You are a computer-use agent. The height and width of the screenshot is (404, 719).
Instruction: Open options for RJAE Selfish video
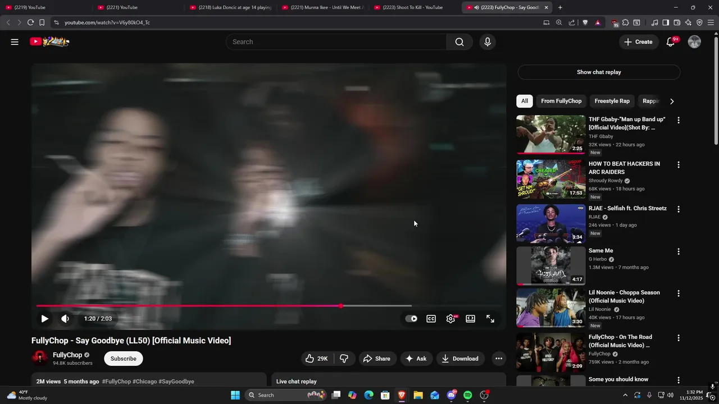click(679, 209)
